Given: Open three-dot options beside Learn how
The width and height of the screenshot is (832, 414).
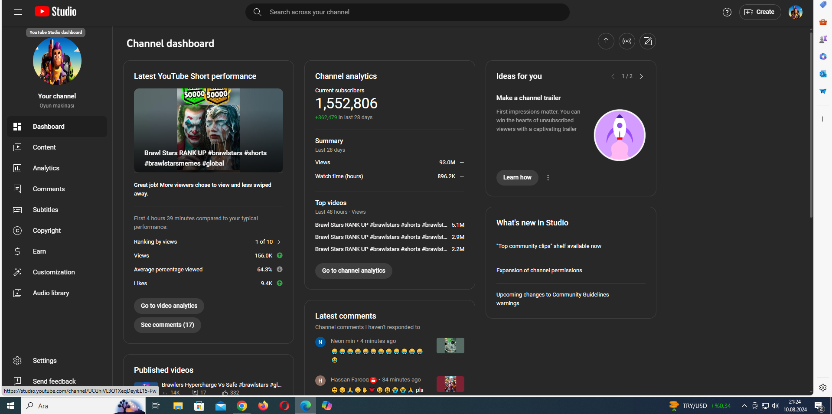Looking at the screenshot, I should click(548, 178).
